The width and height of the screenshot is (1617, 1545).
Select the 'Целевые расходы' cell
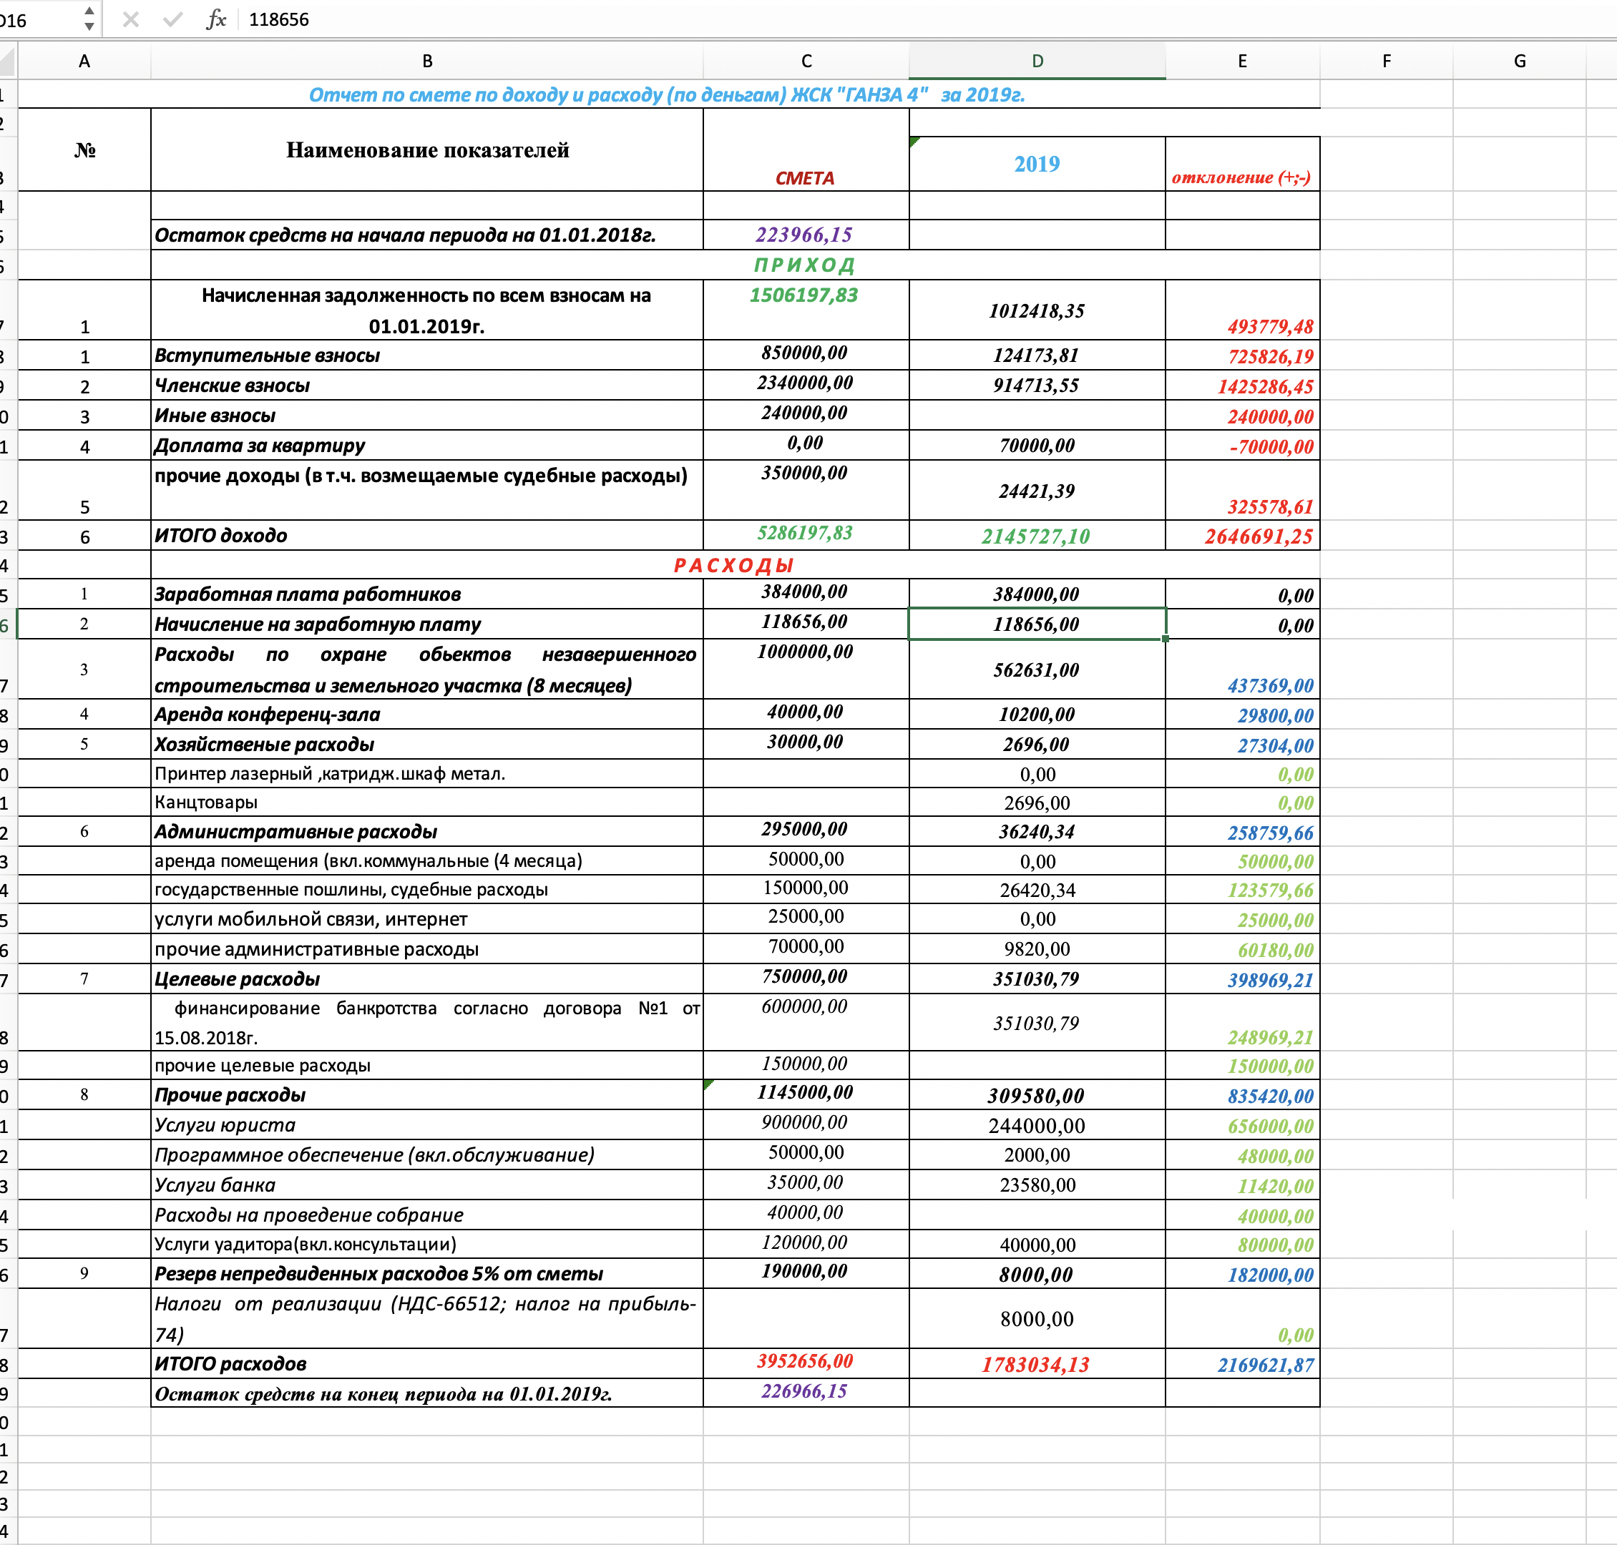[x=426, y=978]
